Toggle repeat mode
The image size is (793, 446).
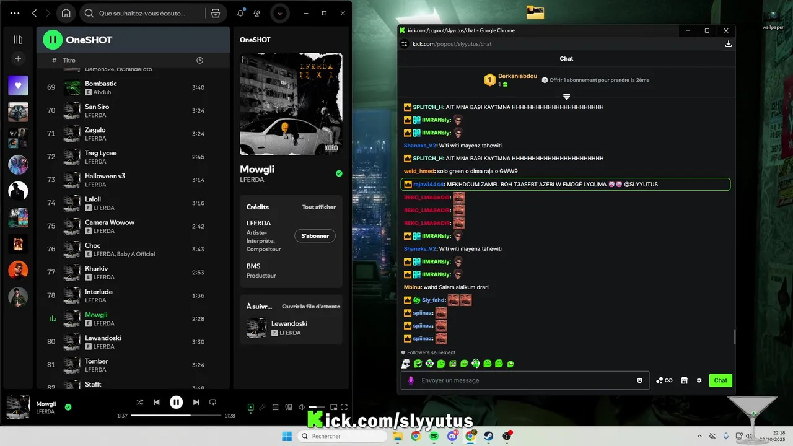(x=212, y=402)
